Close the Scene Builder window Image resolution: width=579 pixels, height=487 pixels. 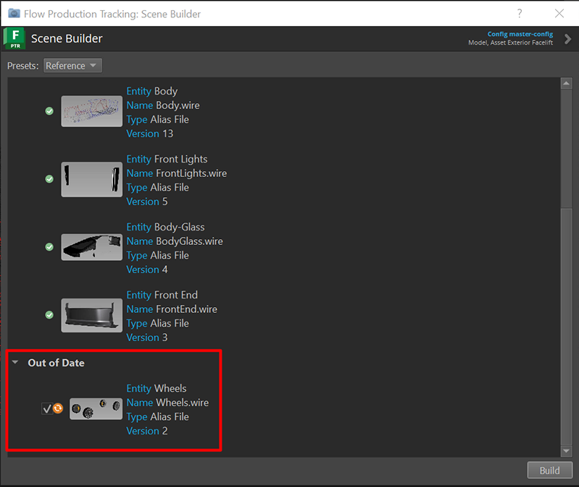(x=559, y=14)
